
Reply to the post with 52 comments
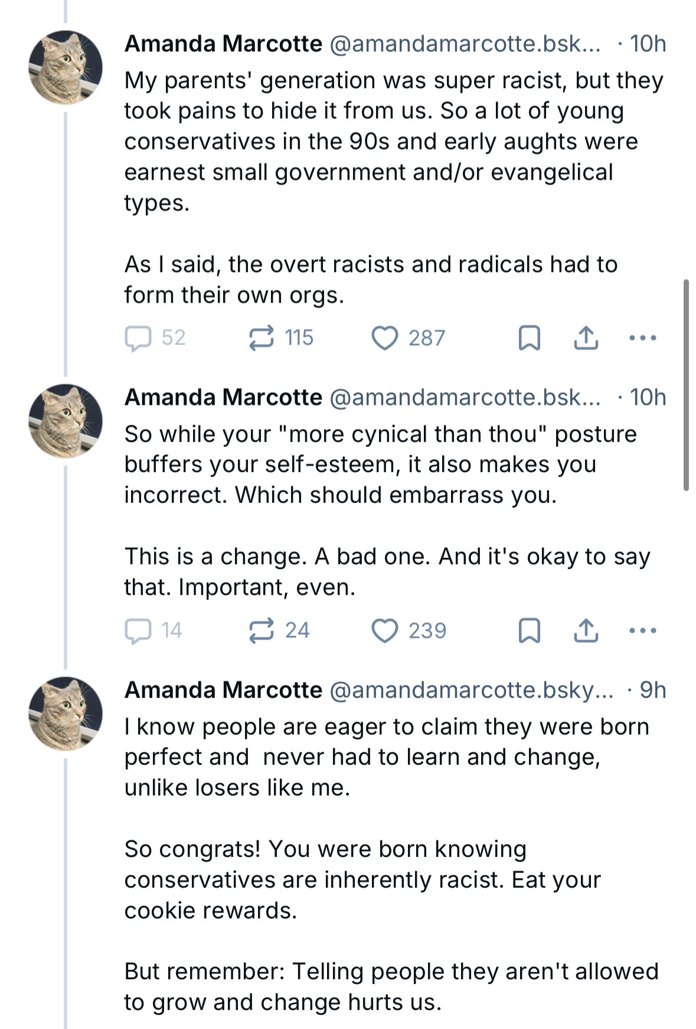point(139,338)
